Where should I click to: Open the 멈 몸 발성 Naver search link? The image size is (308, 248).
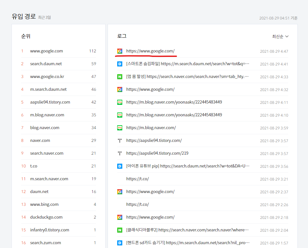click(x=187, y=76)
